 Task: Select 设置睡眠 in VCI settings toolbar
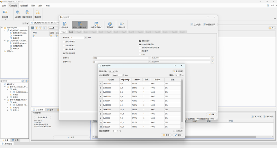tap(110, 25)
